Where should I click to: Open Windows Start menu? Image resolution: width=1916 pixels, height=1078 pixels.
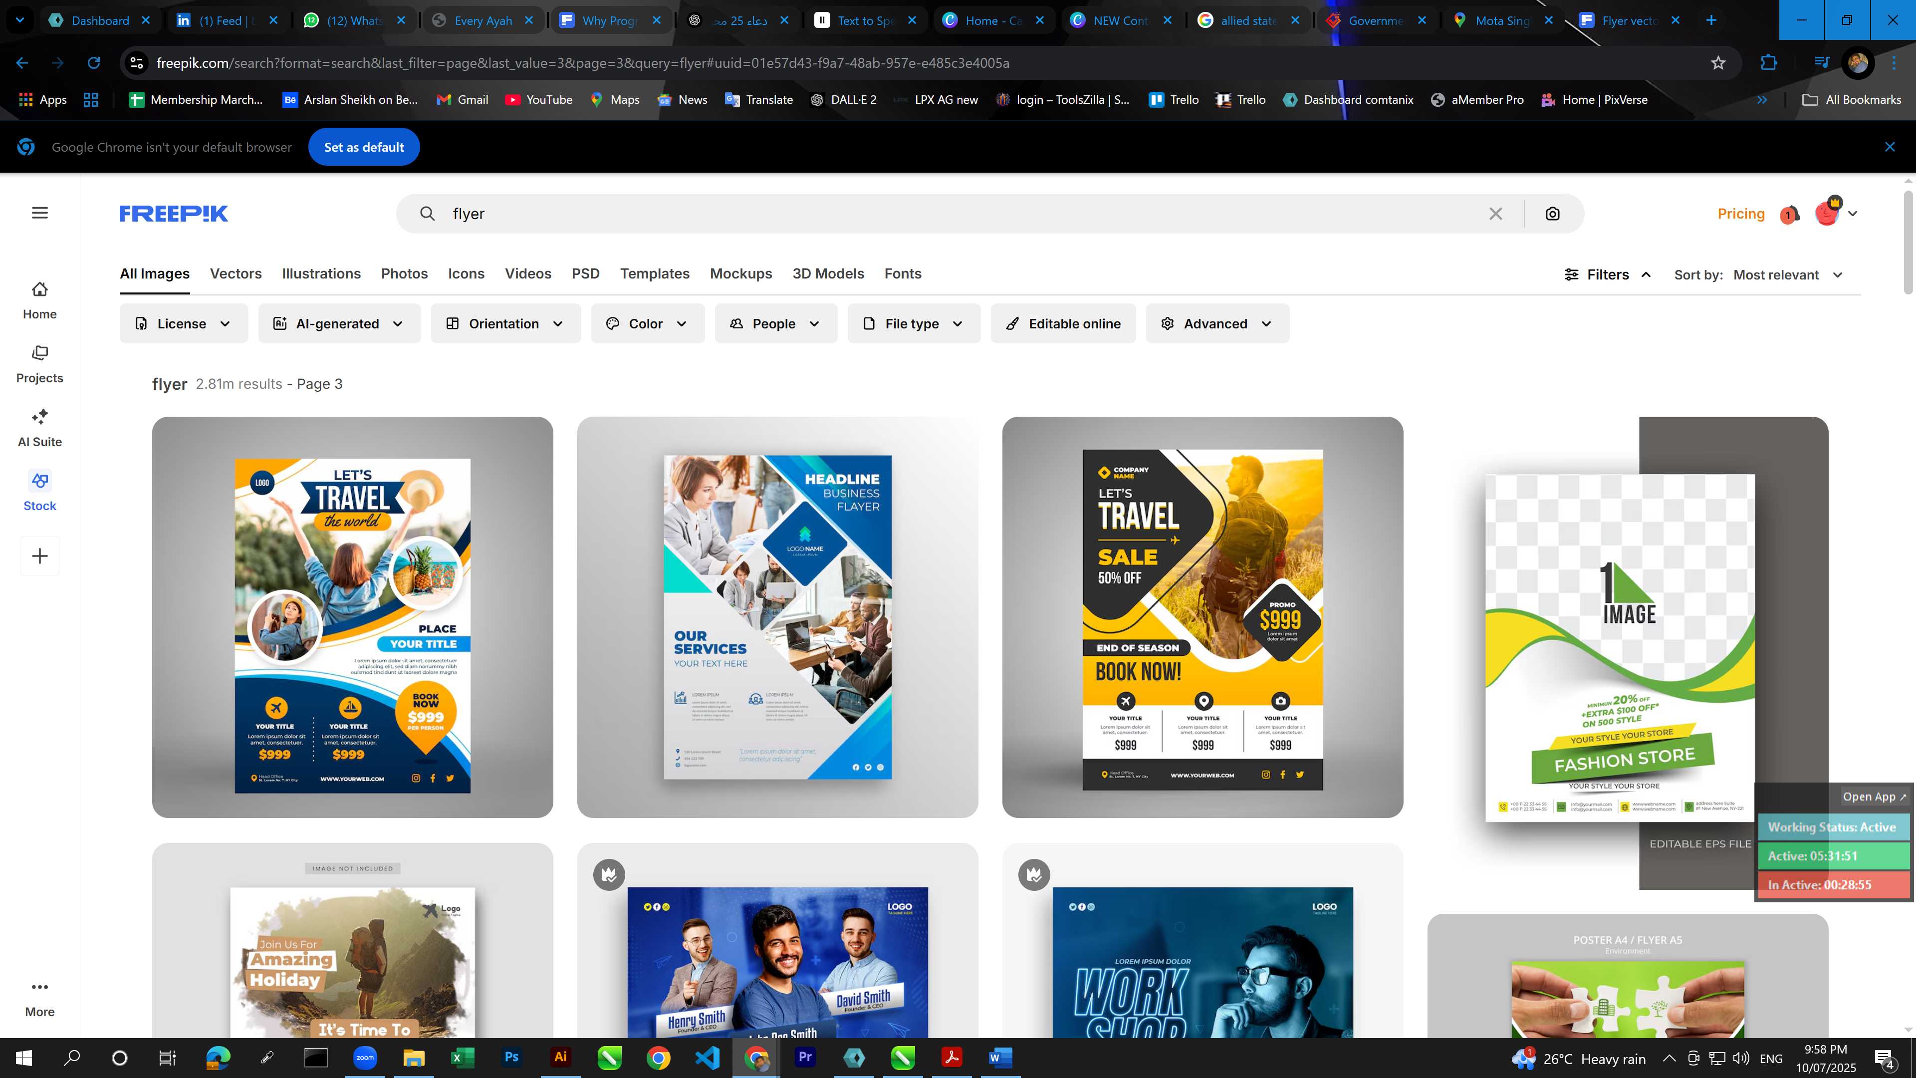(x=24, y=1057)
